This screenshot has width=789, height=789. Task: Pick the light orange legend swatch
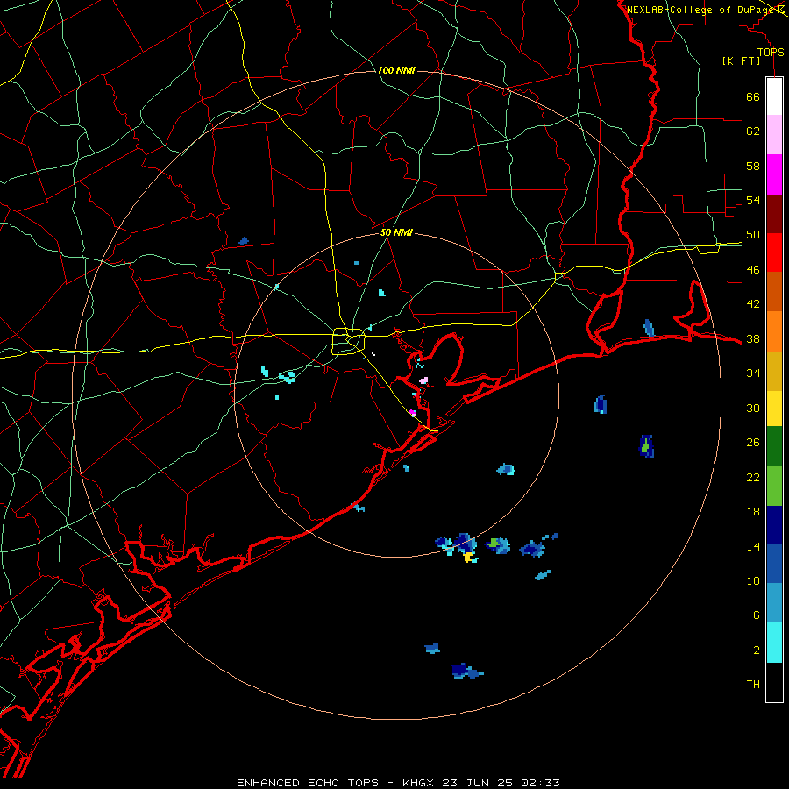tap(774, 331)
